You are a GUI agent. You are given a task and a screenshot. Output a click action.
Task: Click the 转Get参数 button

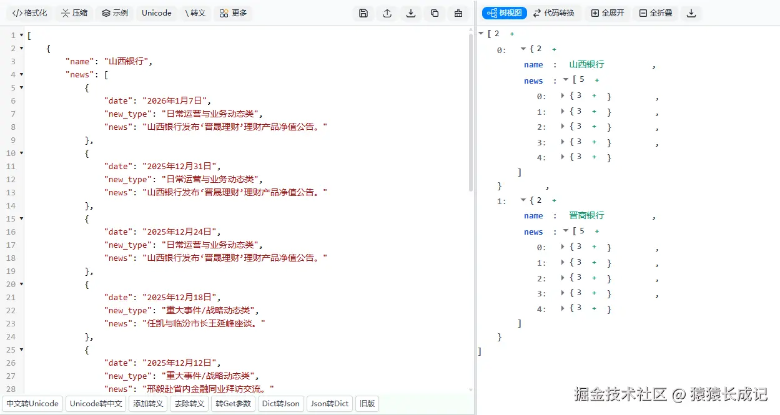pos(234,404)
